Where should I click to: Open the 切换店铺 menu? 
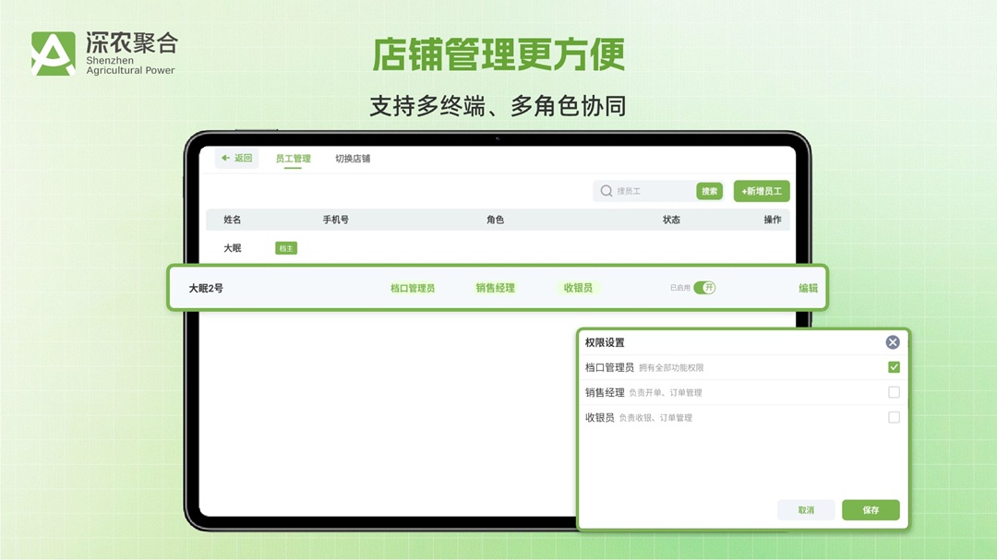[x=353, y=159]
